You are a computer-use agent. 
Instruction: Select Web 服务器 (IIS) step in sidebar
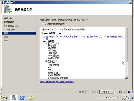pyautogui.click(x=12, y=26)
